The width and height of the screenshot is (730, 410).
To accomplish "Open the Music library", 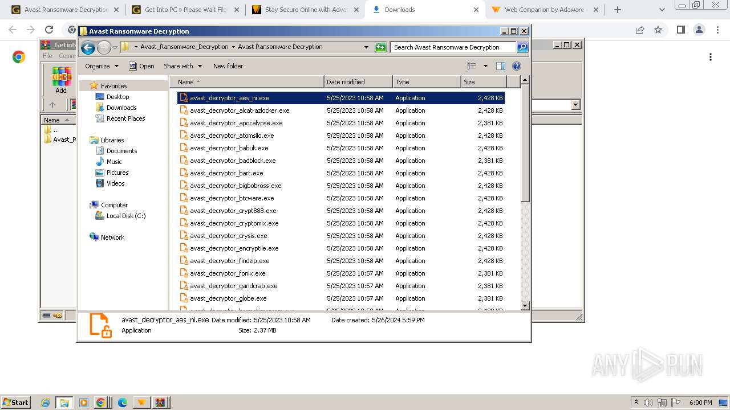I will (x=114, y=162).
